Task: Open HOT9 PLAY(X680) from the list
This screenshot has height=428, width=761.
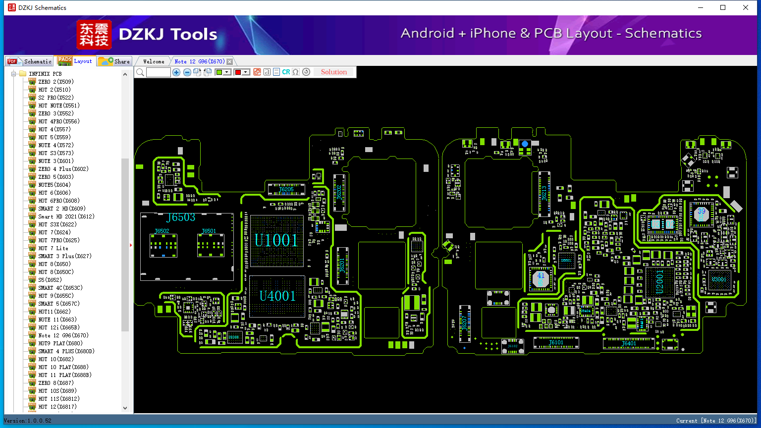Action: pyautogui.click(x=60, y=343)
